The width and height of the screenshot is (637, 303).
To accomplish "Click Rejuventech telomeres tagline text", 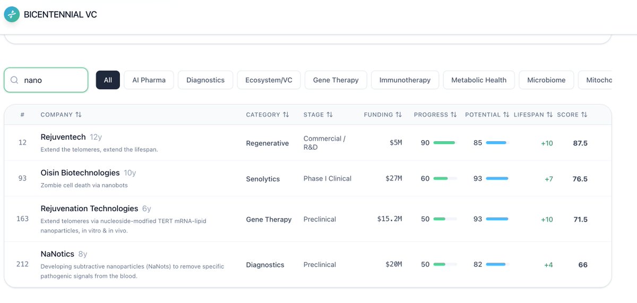I will tap(99, 150).
